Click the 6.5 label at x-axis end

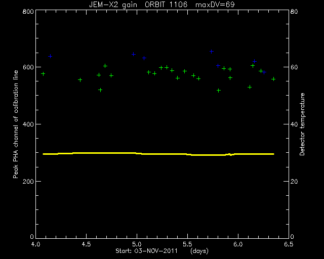289,244
